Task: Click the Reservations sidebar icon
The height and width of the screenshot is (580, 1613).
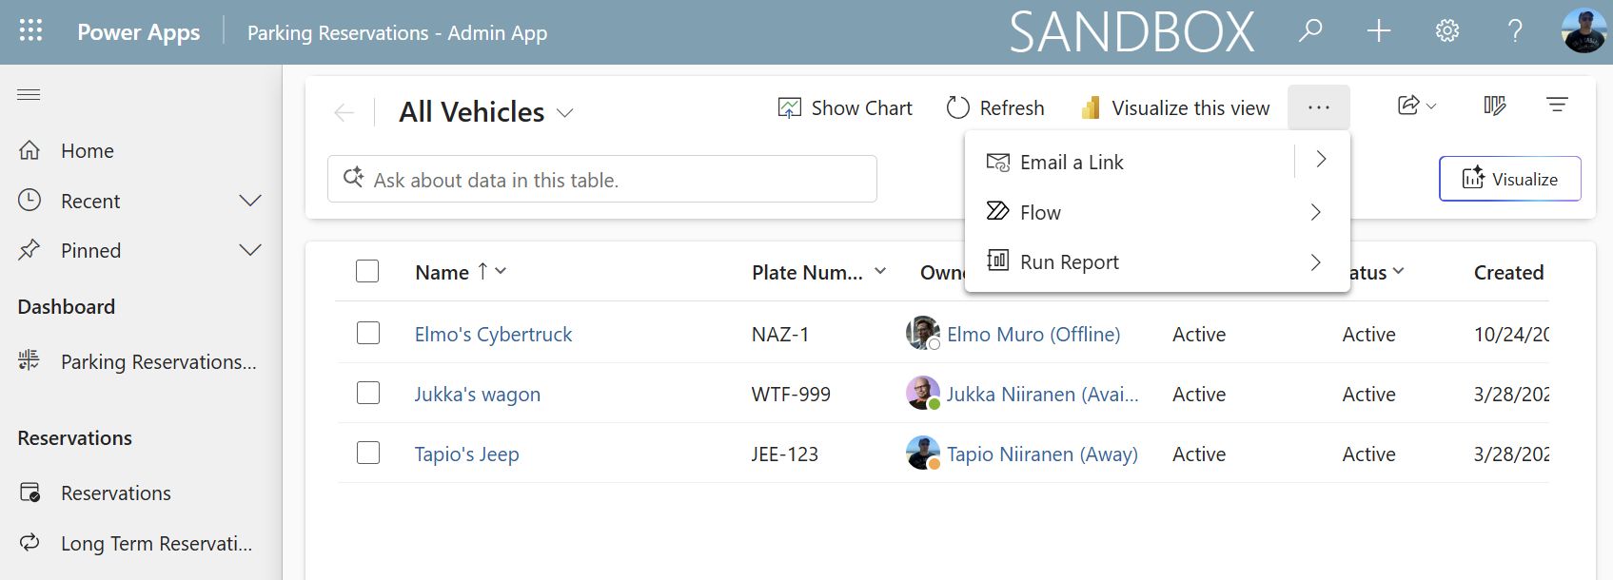Action: click(x=30, y=493)
